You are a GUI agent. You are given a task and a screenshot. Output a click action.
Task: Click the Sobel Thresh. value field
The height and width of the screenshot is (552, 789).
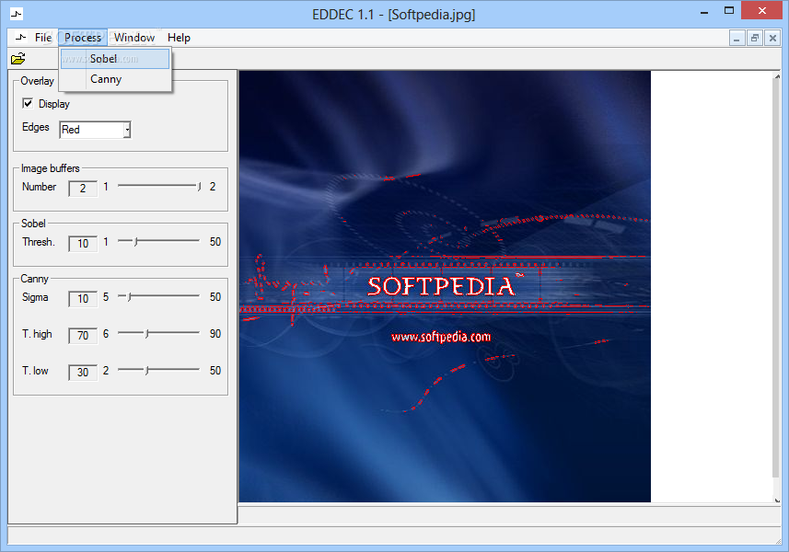click(x=83, y=243)
